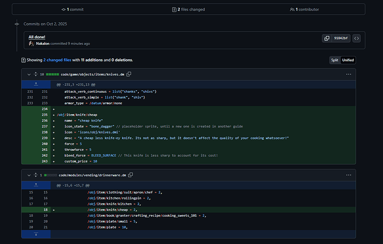
Task: Switch diff view to Unified
Action: (x=348, y=60)
